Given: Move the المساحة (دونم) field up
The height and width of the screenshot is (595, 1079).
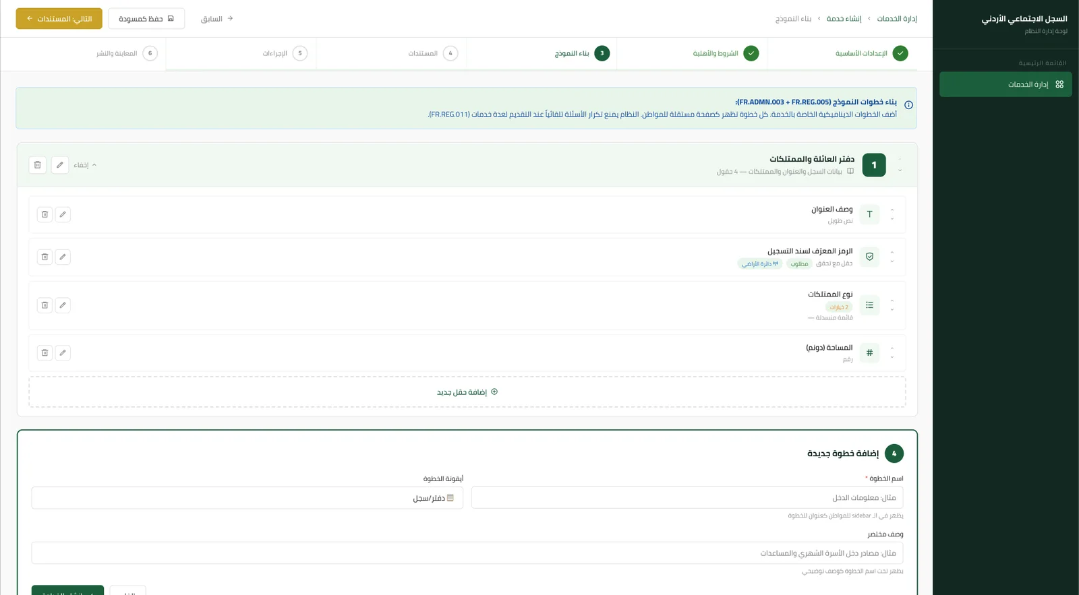Looking at the screenshot, I should tap(892, 348).
